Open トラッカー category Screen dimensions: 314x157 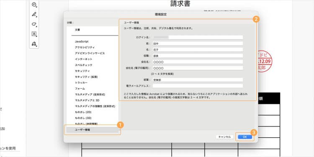[x=81, y=82]
